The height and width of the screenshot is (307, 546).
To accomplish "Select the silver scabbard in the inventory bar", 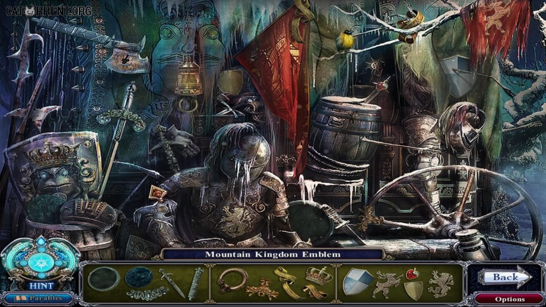I will [196, 284].
